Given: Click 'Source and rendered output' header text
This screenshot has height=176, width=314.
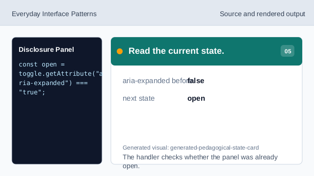Looking at the screenshot, I should (x=262, y=14).
